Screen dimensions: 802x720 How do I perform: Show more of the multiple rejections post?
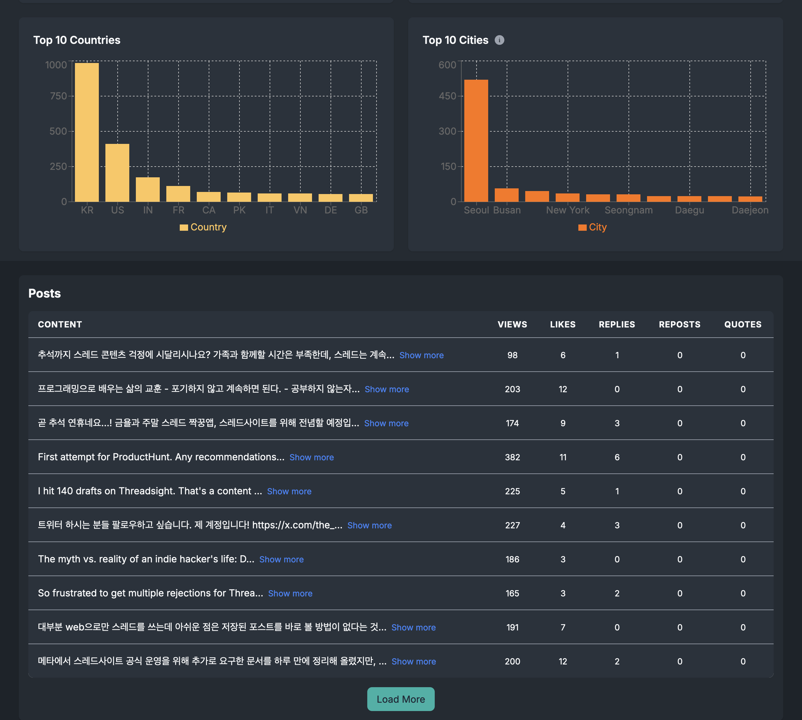point(290,593)
